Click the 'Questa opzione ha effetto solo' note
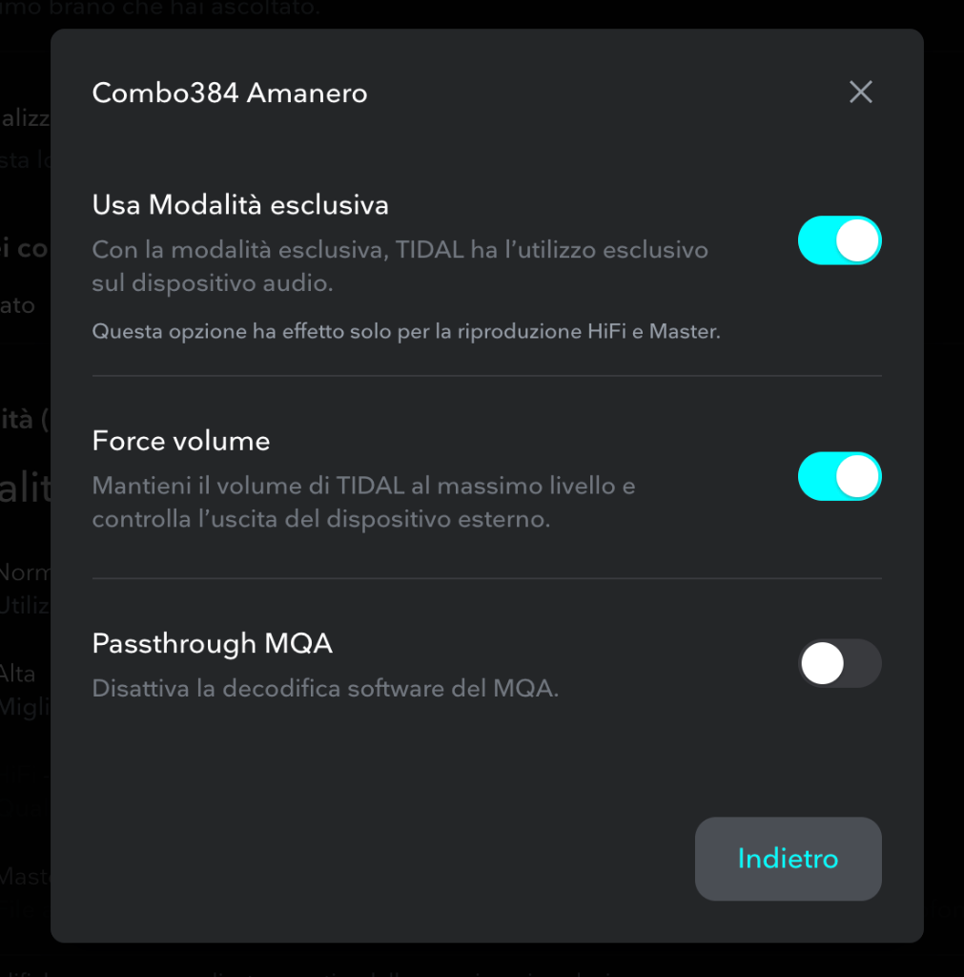 point(406,331)
